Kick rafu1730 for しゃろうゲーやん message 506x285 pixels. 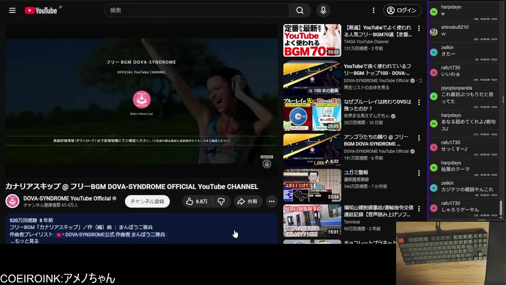(x=494, y=215)
